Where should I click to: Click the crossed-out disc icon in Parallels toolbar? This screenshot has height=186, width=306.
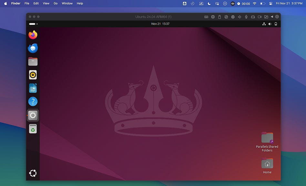pyautogui.click(x=226, y=17)
